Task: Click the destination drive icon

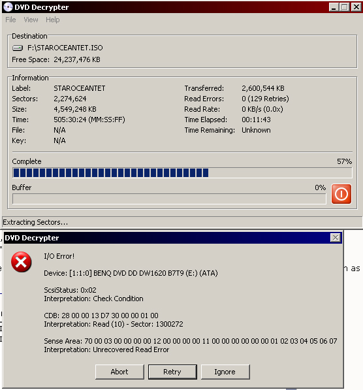Action: (18, 48)
